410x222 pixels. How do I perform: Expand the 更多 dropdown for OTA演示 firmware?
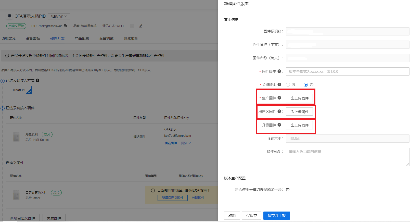coord(186,143)
